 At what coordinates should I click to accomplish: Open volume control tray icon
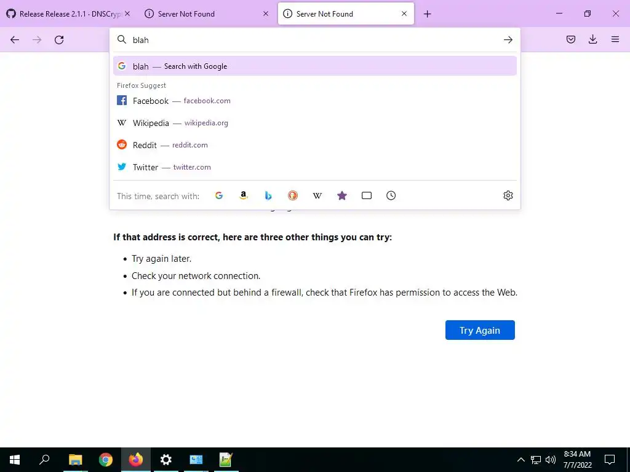point(550,460)
